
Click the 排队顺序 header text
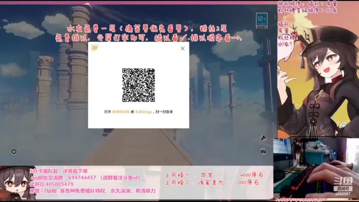click(x=307, y=4)
